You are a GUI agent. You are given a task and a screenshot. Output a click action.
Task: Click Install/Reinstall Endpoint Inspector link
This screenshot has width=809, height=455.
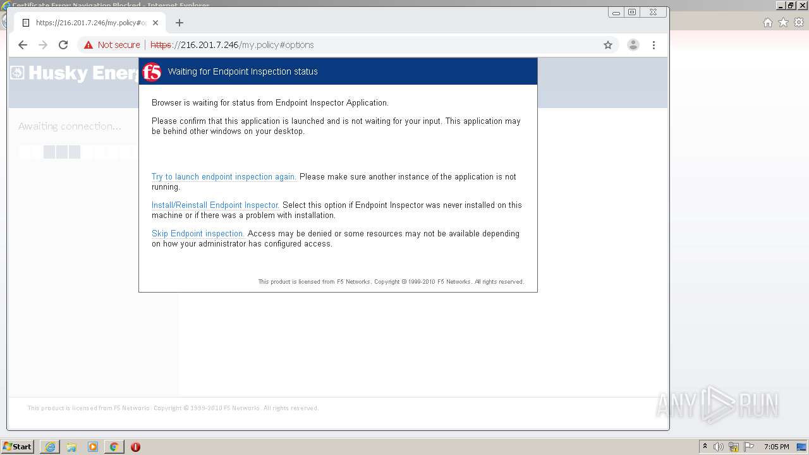[216, 205]
